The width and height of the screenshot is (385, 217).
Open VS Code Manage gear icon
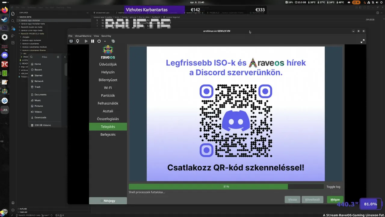13,210
